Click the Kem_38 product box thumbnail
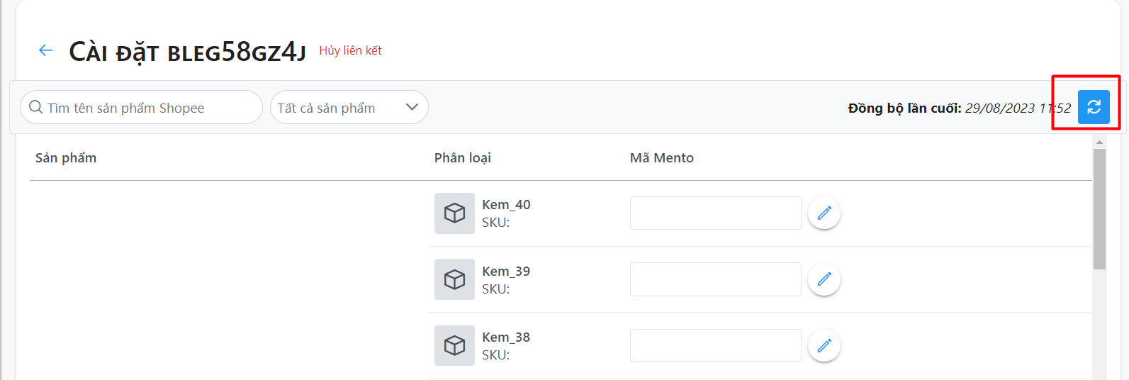This screenshot has width=1129, height=380. pyautogui.click(x=454, y=345)
